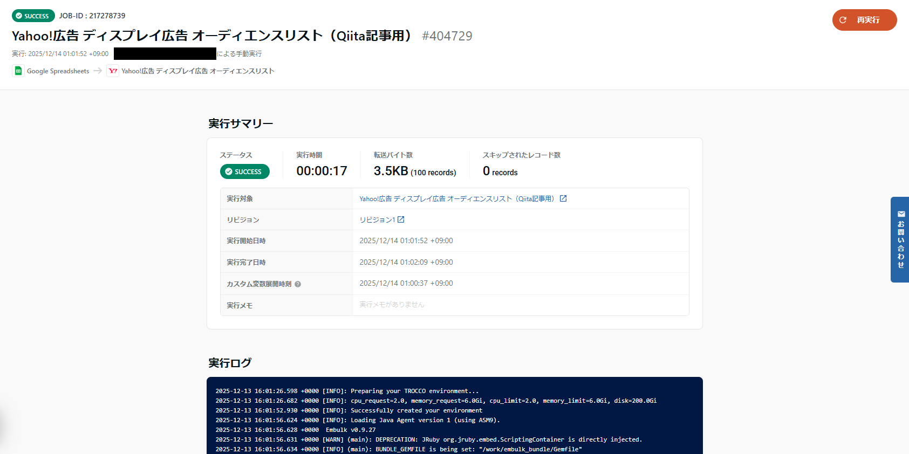Click the BUNDLE_GEMFILE log line
909x454 pixels.
(x=399, y=449)
